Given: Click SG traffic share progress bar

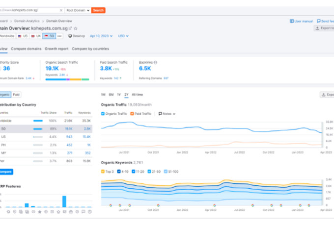Looking at the screenshot, I should [38, 129].
